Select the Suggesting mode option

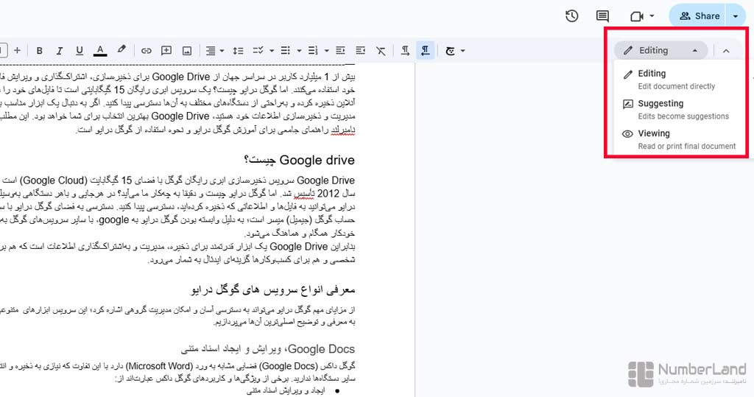point(678,109)
